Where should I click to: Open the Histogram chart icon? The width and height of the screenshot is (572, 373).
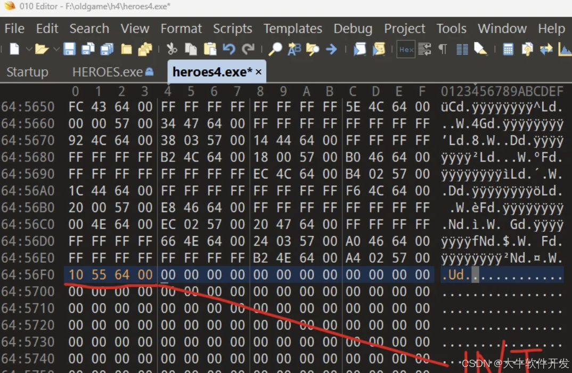565,49
